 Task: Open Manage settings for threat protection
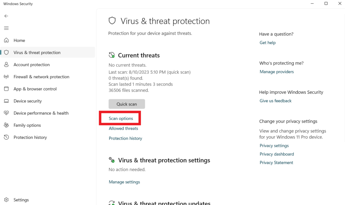pos(124,182)
